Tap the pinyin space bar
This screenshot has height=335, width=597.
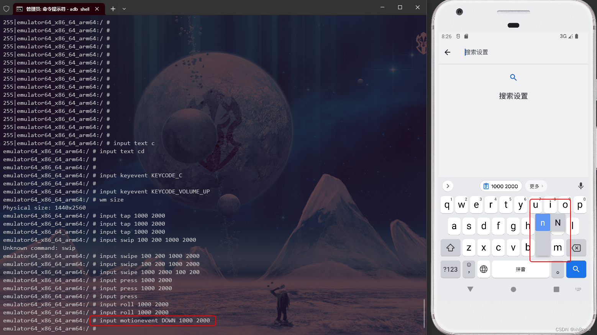coord(521,269)
